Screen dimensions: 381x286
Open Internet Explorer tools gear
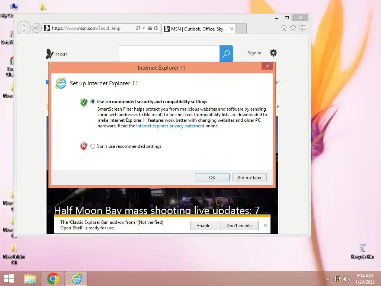[x=302, y=28]
